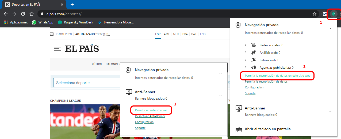The height and width of the screenshot is (139, 341).
Task: Select the MEX edition tab
Action: pos(176,34)
